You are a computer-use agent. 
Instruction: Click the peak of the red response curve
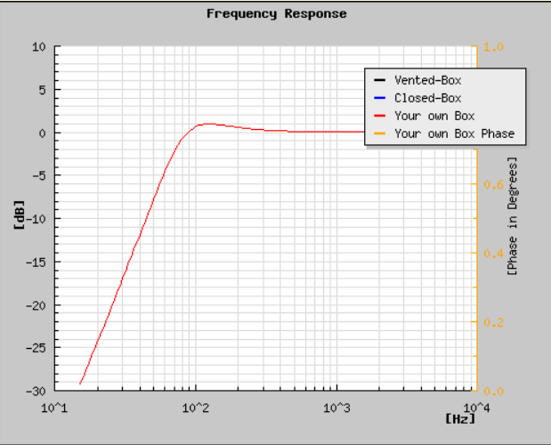point(209,124)
